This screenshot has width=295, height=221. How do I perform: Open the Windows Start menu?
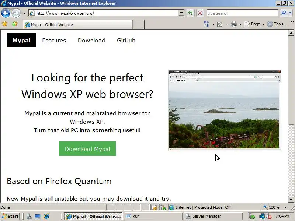[x=11, y=216]
